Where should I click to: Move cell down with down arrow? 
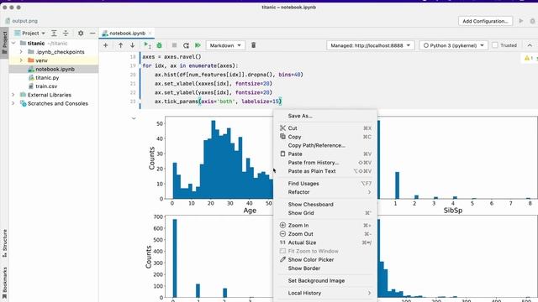(x=132, y=45)
